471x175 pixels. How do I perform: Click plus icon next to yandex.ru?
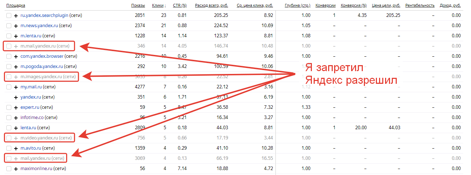click(x=16, y=97)
